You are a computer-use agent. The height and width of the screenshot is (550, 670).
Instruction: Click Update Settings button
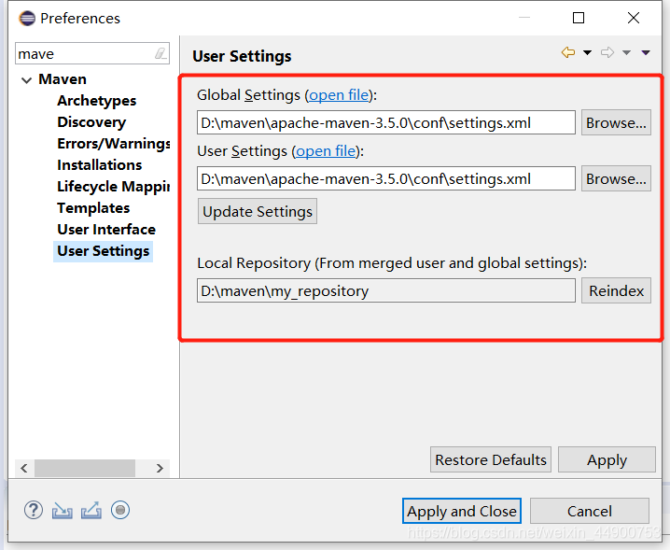258,211
